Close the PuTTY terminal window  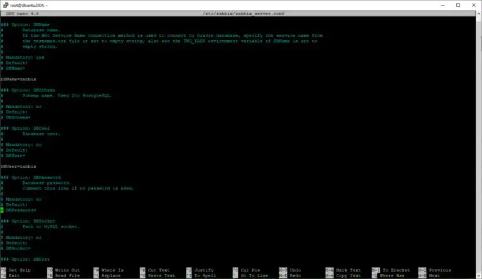[474, 5]
